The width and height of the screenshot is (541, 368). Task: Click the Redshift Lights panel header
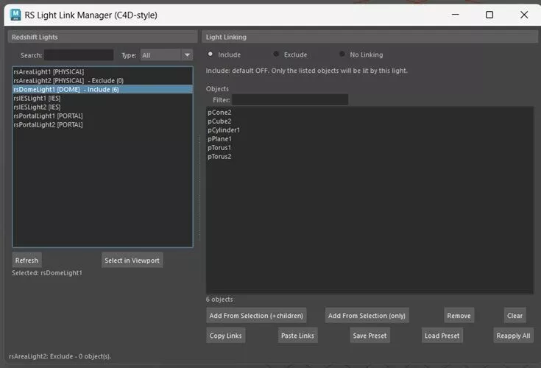pos(102,37)
